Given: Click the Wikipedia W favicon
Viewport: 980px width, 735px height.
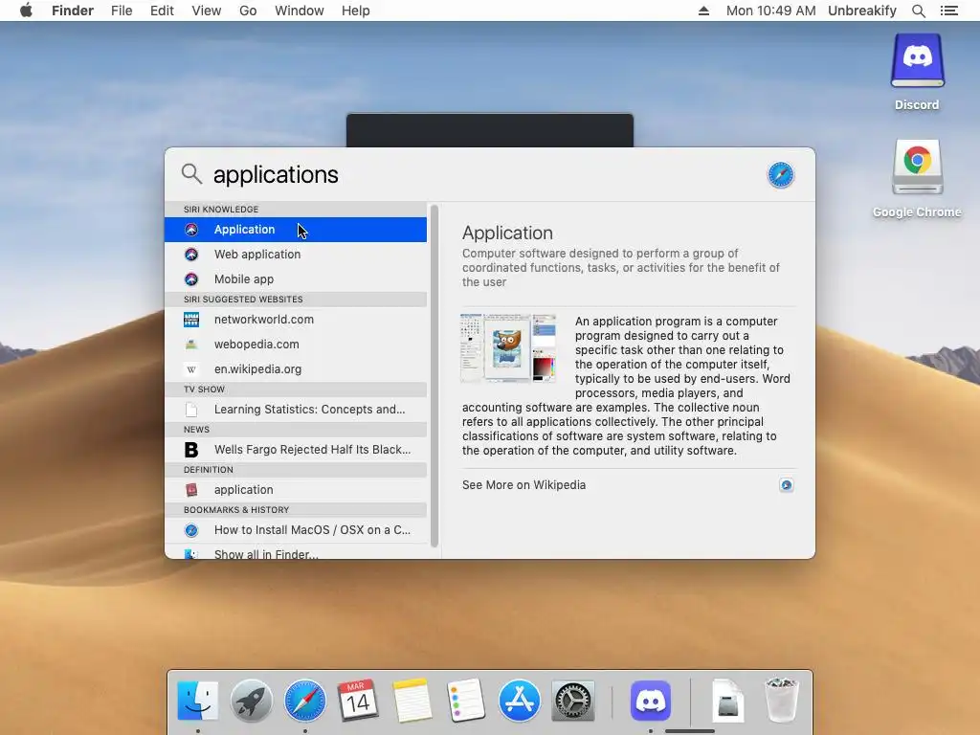Looking at the screenshot, I should [x=191, y=369].
